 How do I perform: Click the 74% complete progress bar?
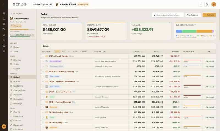(22, 30)
